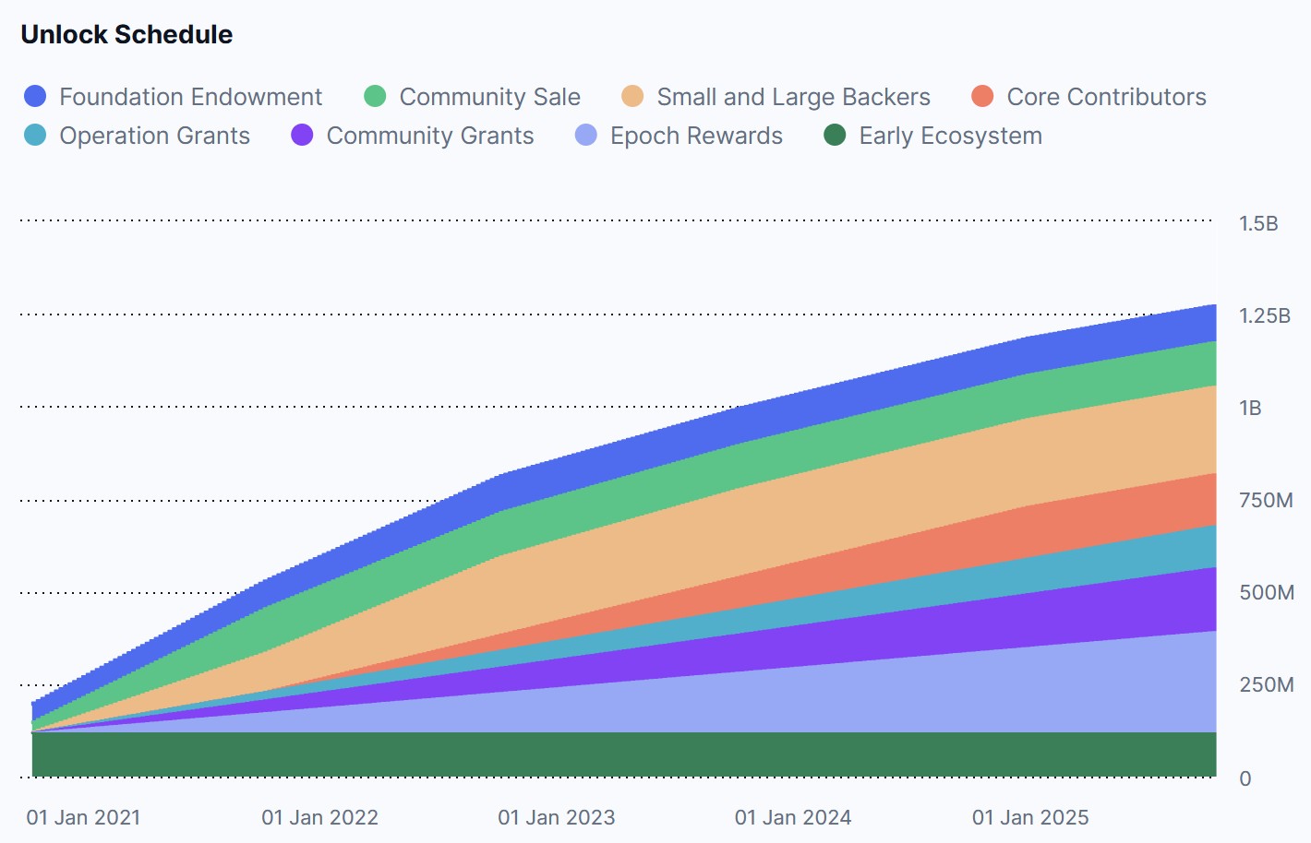The width and height of the screenshot is (1311, 843).
Task: Toggle the Epoch Rewards legend label
Action: pyautogui.click(x=696, y=136)
